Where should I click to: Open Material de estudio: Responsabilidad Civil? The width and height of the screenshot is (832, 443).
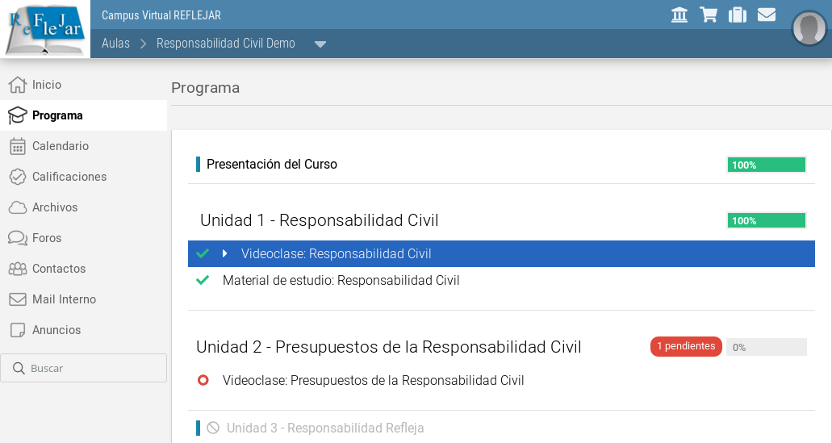341,281
